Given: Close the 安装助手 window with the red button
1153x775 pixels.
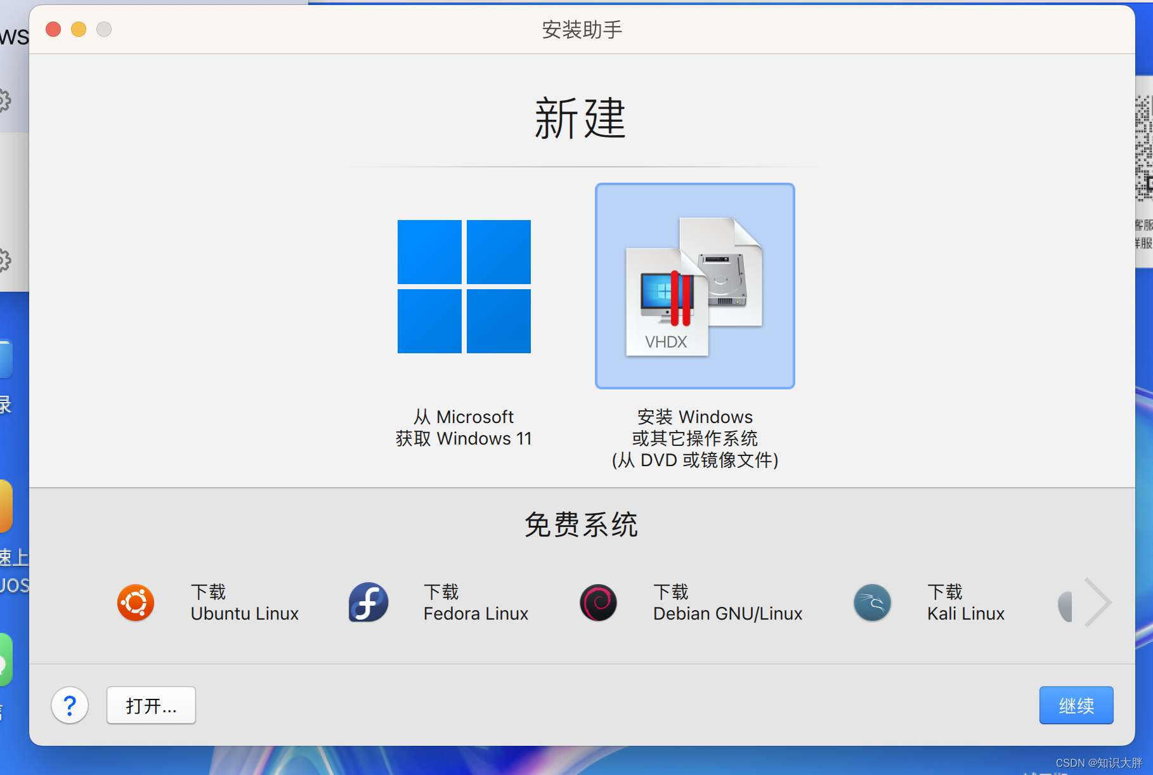Looking at the screenshot, I should (53, 29).
